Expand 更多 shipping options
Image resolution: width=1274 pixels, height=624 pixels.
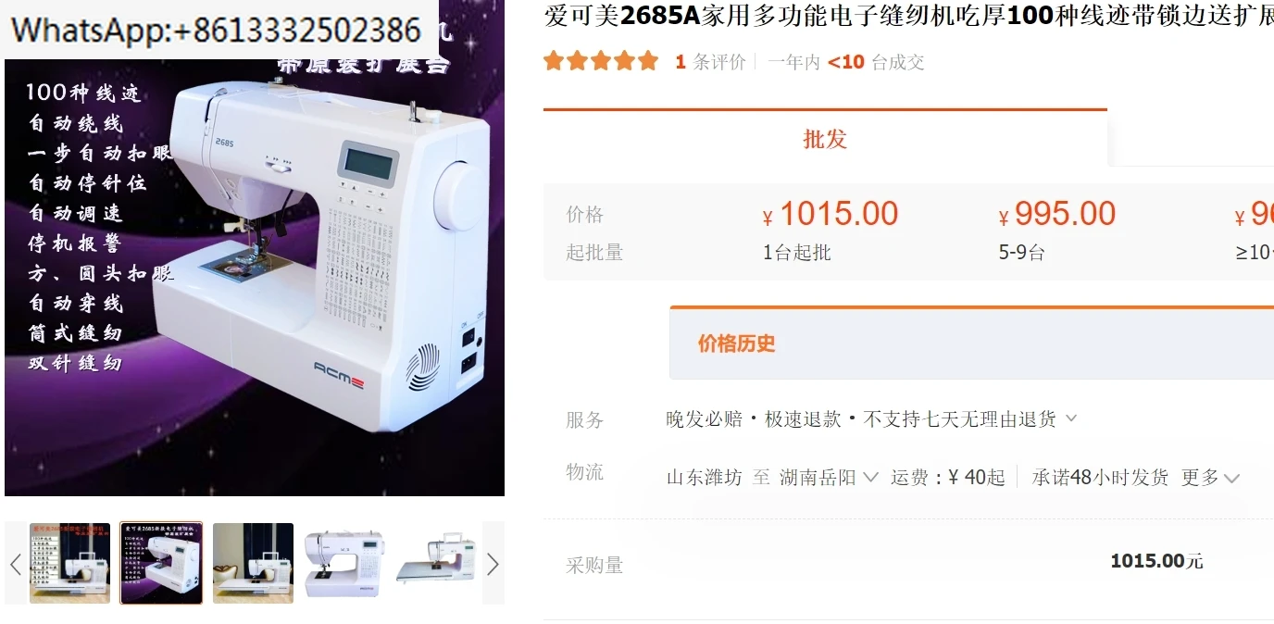[1210, 478]
